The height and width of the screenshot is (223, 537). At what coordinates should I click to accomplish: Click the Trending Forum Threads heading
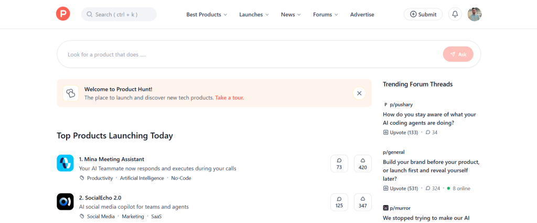418,84
